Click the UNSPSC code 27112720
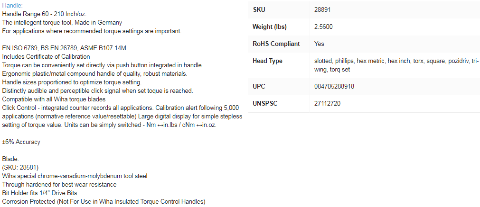The height and width of the screenshot is (207, 480). (x=327, y=103)
